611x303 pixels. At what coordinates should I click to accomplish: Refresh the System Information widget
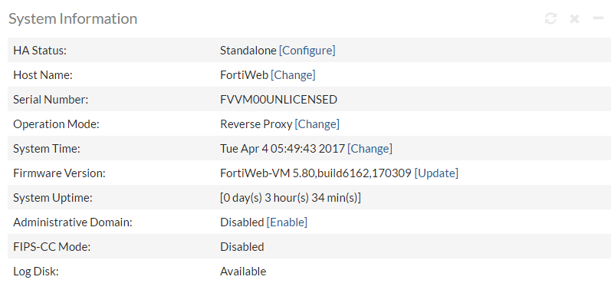pos(550,18)
